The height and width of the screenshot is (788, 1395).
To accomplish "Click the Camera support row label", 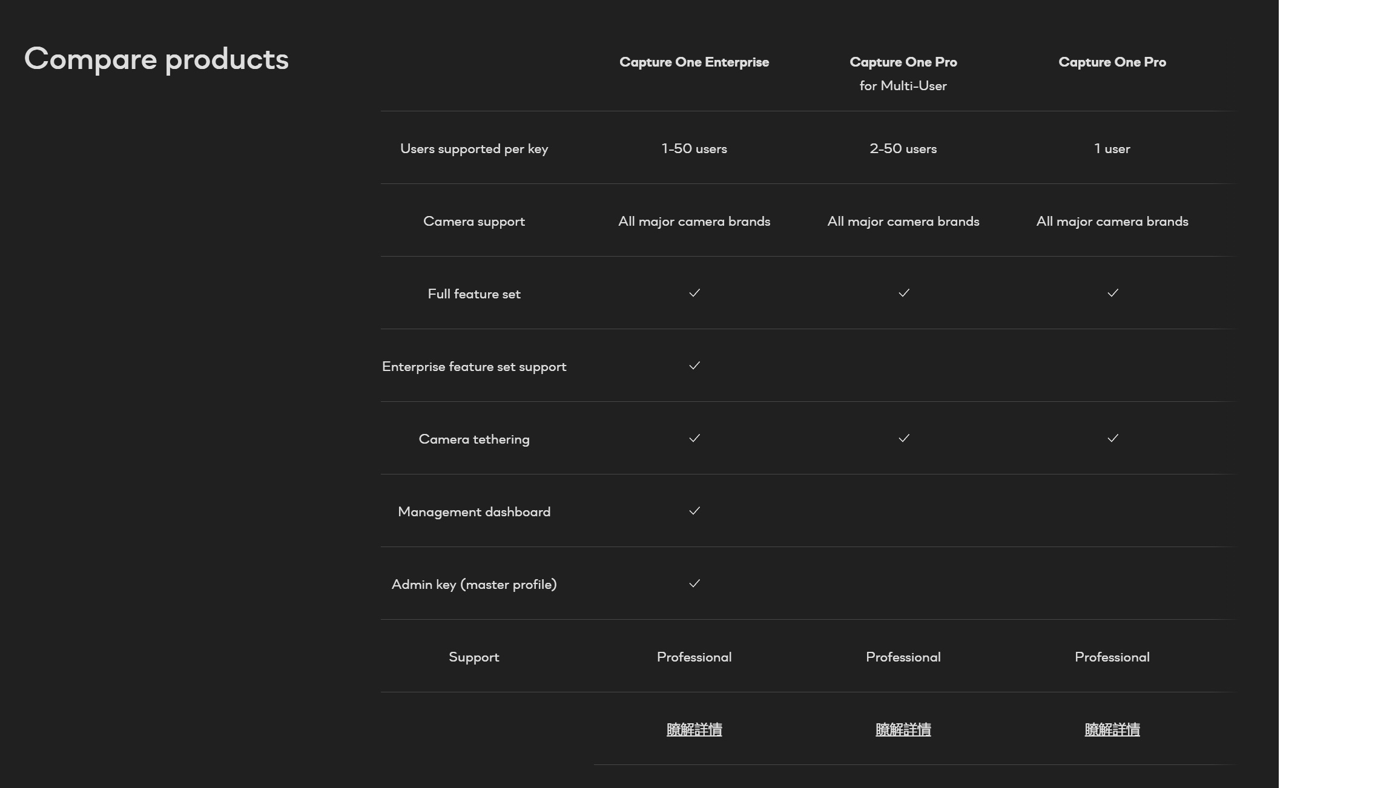I will pyautogui.click(x=474, y=222).
